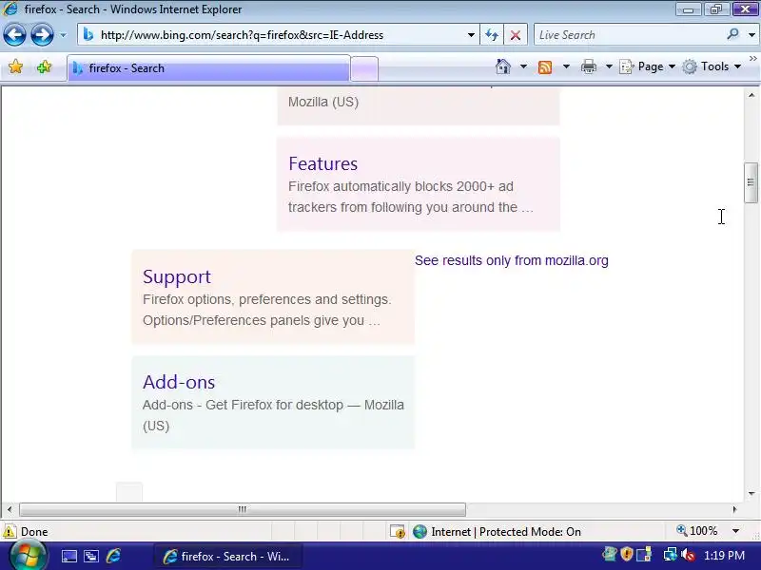Click the vertical scrollbar thumb
The width and height of the screenshot is (761, 570).
point(751,182)
